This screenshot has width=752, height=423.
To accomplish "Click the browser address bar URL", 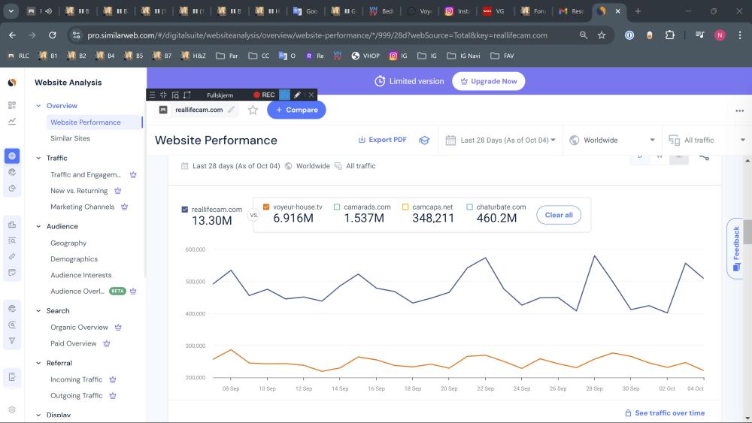I will 316,35.
